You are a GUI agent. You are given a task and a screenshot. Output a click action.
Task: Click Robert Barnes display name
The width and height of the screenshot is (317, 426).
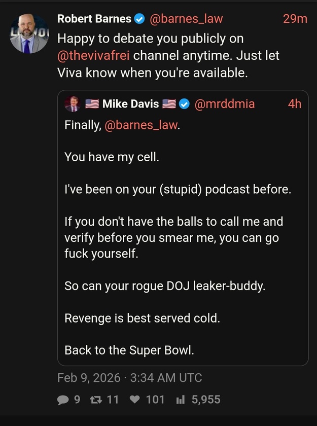click(x=94, y=19)
